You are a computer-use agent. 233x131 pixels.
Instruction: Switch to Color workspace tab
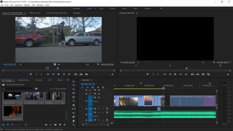pos(101,8)
